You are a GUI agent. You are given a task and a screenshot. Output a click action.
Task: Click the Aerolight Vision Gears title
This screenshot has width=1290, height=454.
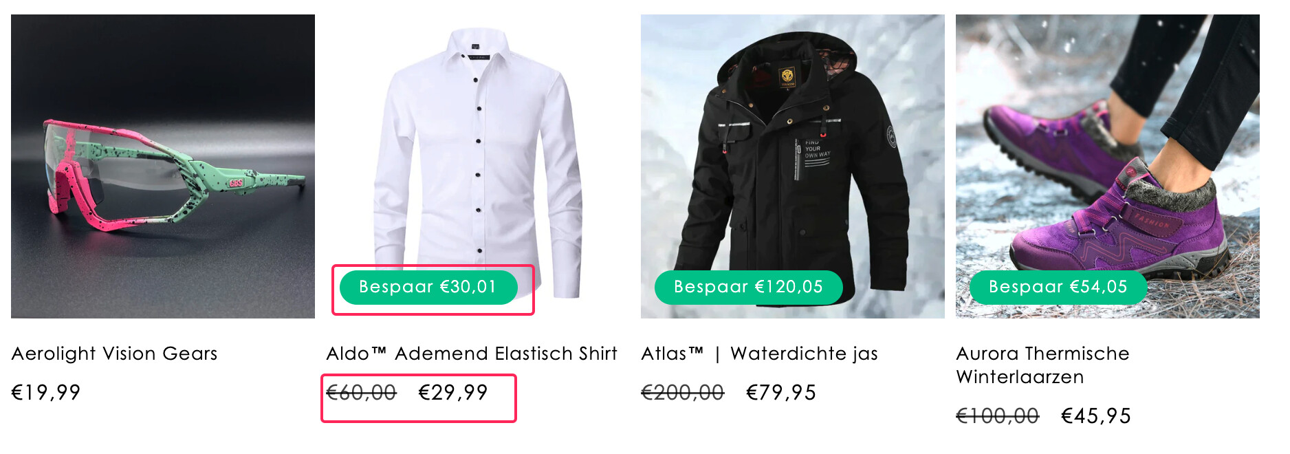(x=114, y=354)
